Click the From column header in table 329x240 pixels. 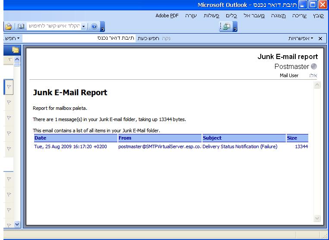click(x=160, y=138)
